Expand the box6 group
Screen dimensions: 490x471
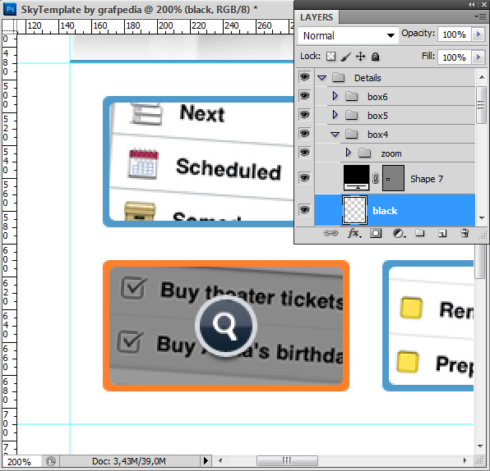(x=335, y=96)
